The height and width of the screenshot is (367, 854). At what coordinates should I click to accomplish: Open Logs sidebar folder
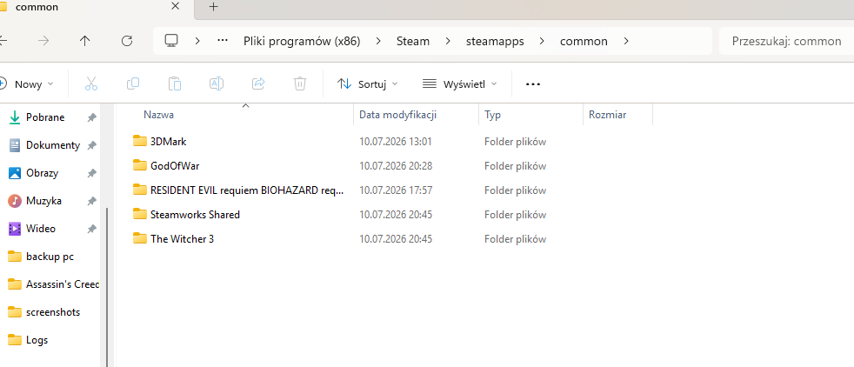tap(37, 340)
